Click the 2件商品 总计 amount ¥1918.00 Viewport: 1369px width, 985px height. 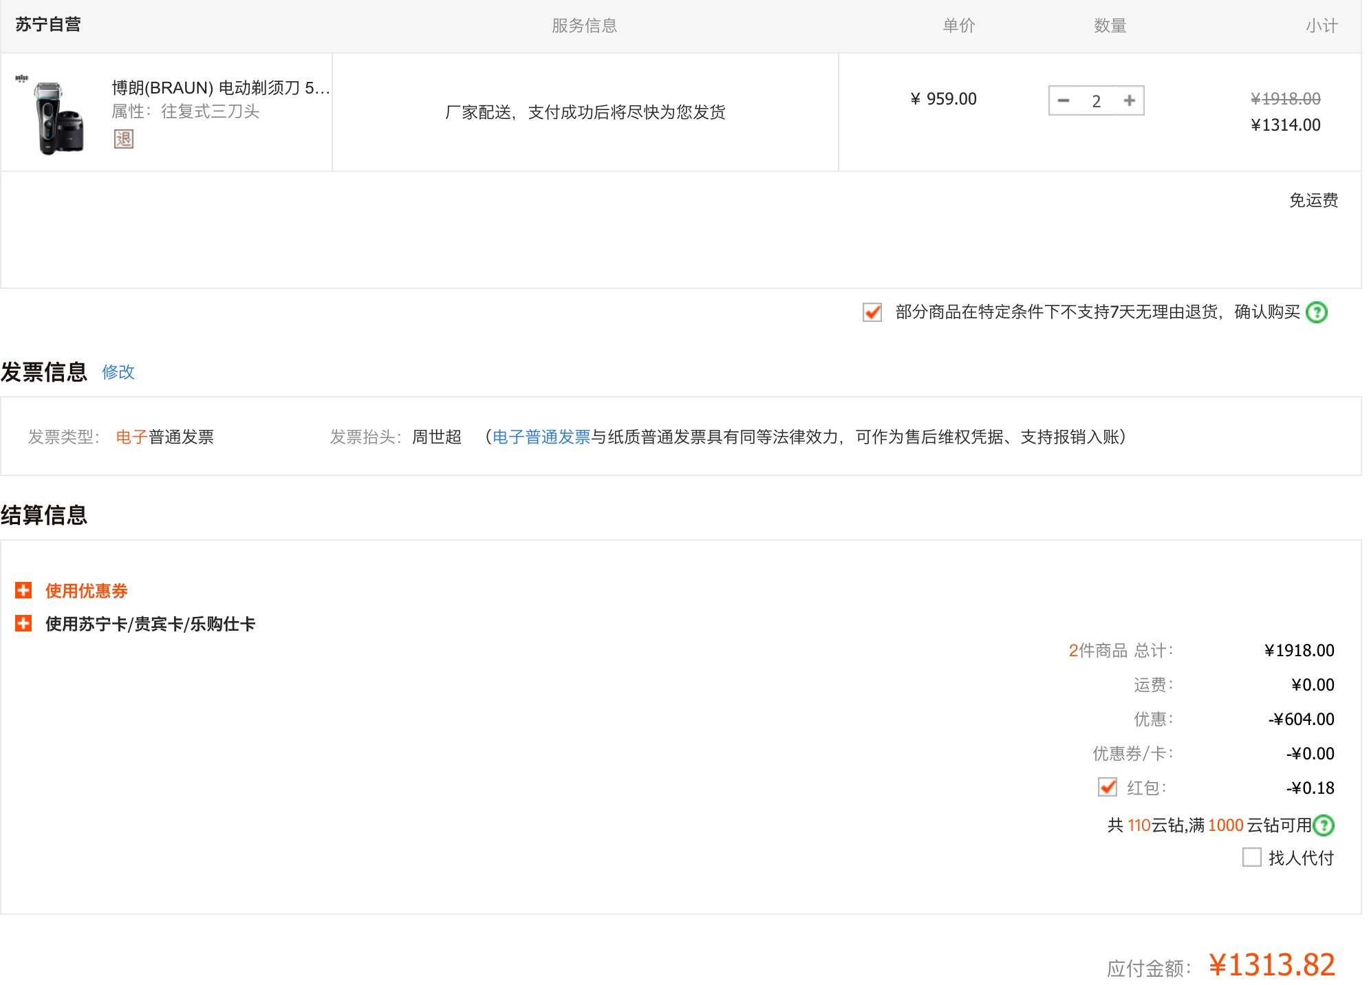point(1300,651)
